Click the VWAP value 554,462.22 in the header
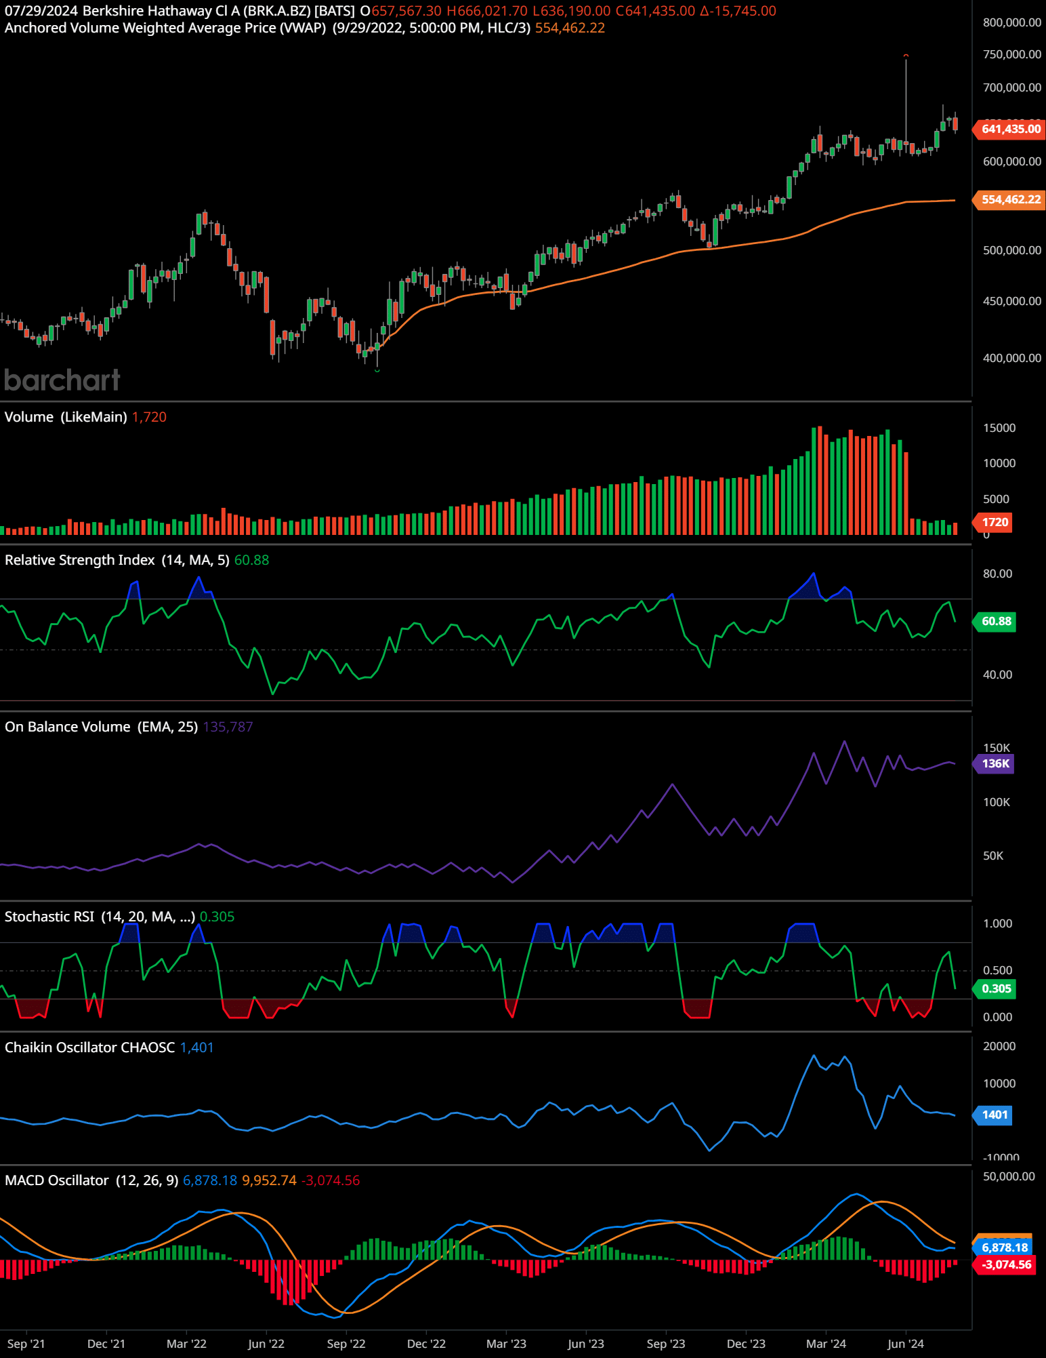Viewport: 1046px width, 1358px height. (x=570, y=28)
